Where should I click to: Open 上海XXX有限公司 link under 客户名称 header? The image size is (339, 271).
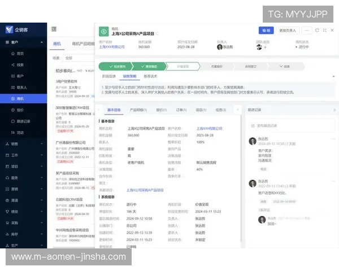(x=112, y=47)
